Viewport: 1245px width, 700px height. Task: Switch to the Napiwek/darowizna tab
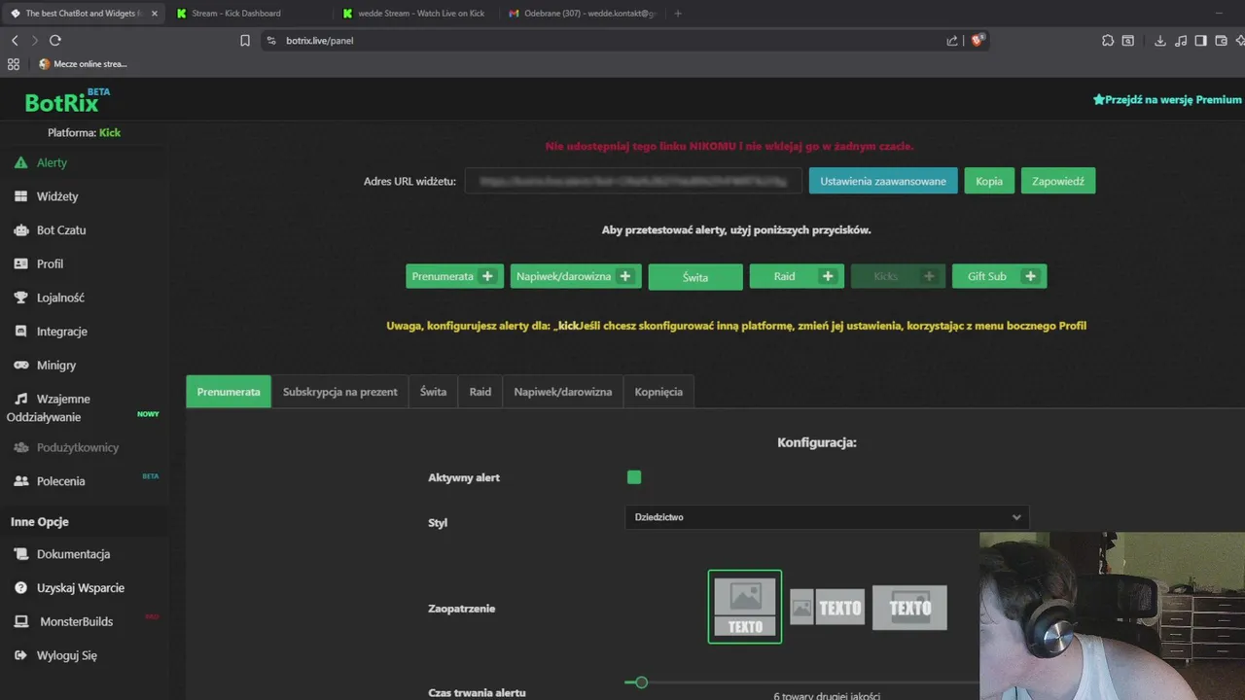coord(563,392)
